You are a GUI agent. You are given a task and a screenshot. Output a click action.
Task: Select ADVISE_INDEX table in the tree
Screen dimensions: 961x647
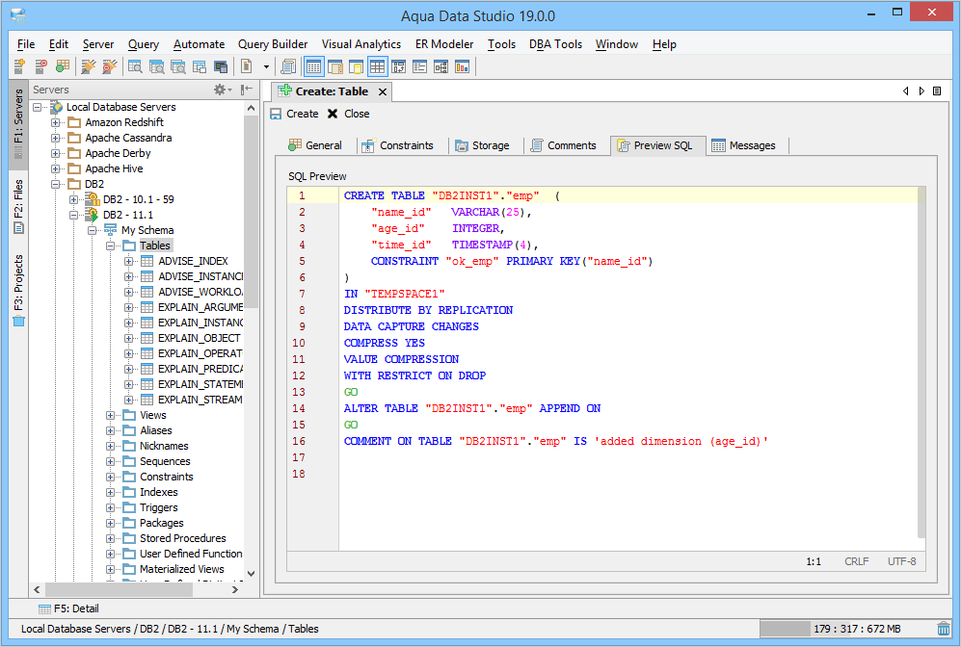point(193,261)
